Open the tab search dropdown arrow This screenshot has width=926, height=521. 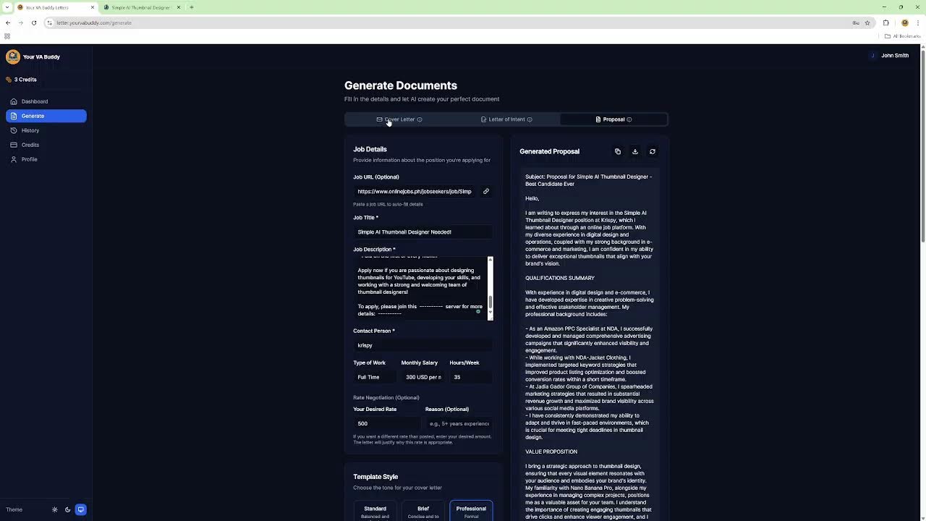pyautogui.click(x=8, y=7)
